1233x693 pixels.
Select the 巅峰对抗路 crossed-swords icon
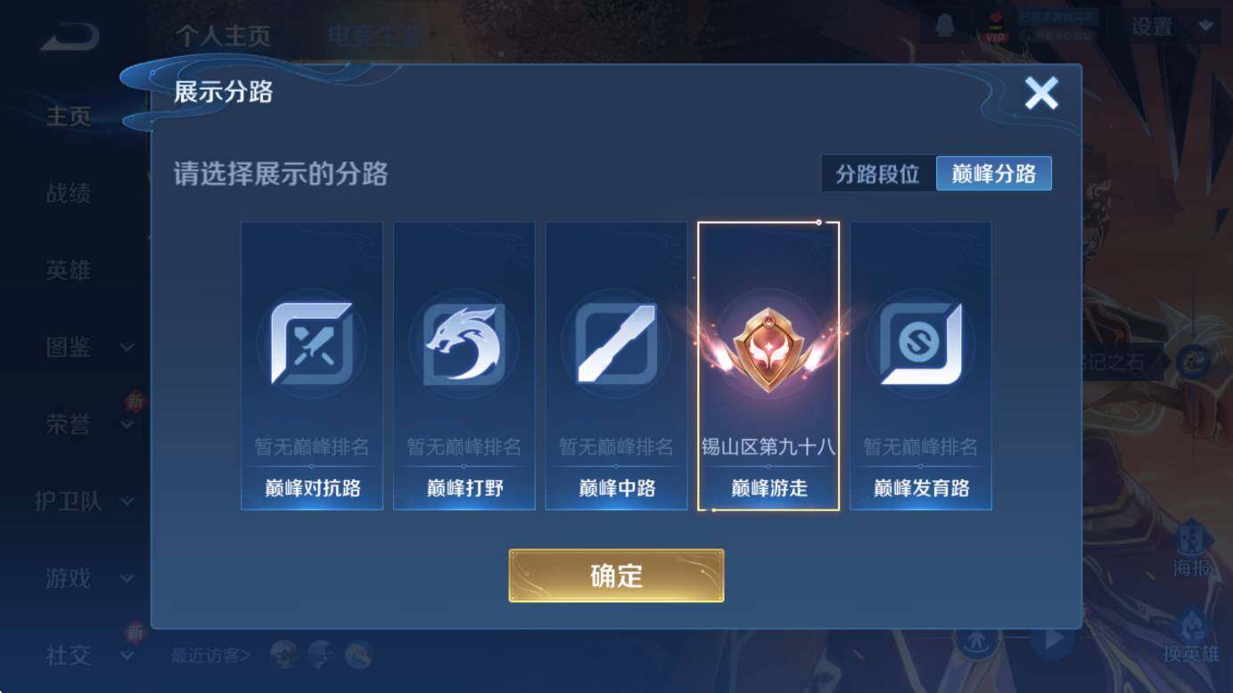point(312,343)
